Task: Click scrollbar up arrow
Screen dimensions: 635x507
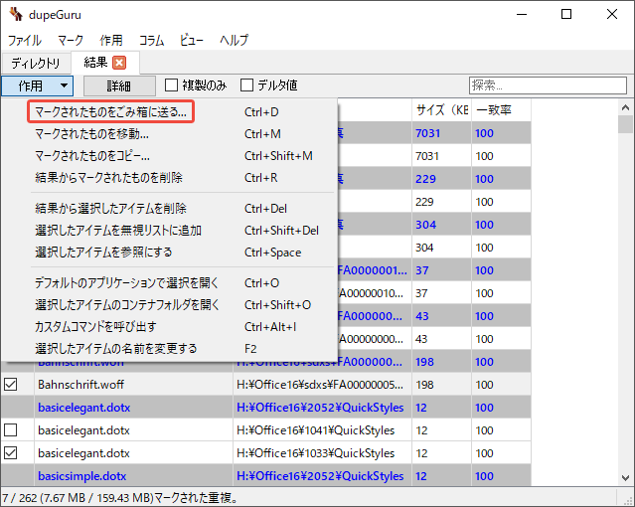Action: (626, 107)
